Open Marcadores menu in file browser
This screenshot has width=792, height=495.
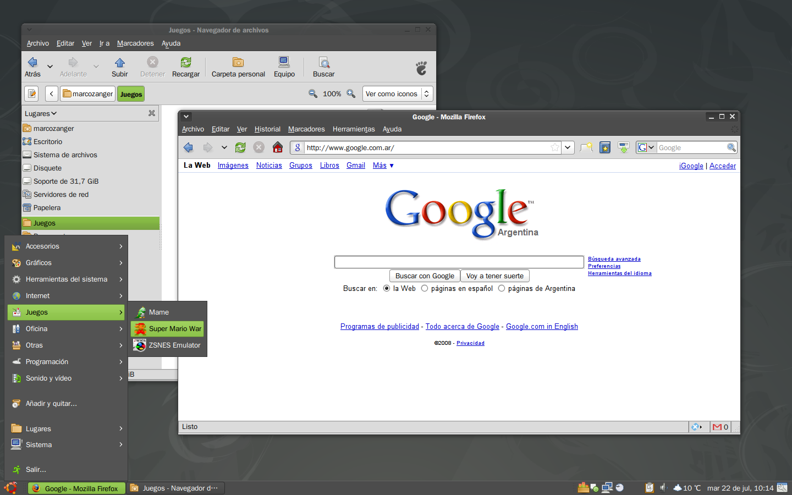pos(135,43)
